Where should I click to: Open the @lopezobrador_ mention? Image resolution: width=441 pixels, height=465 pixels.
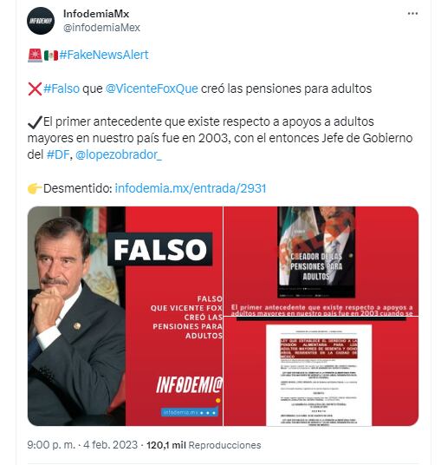(119, 154)
